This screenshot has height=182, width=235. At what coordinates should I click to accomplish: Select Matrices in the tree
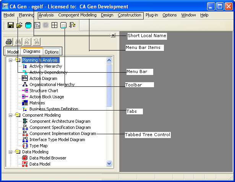[x=37, y=103]
